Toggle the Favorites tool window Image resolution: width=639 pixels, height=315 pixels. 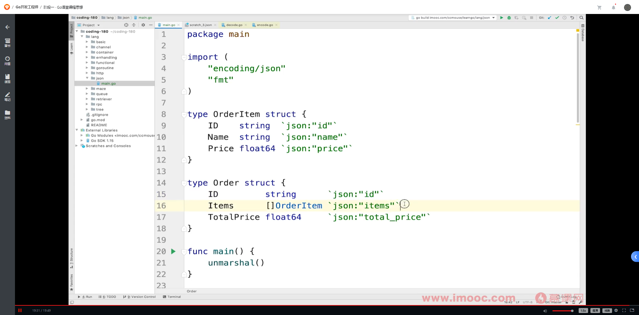point(72,282)
